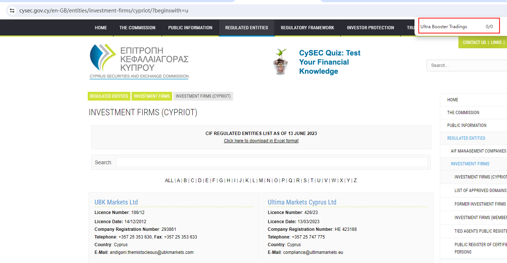Click REGULATED ENTITIES breadcrumb
Screen dimensions: 507x263
(109, 96)
